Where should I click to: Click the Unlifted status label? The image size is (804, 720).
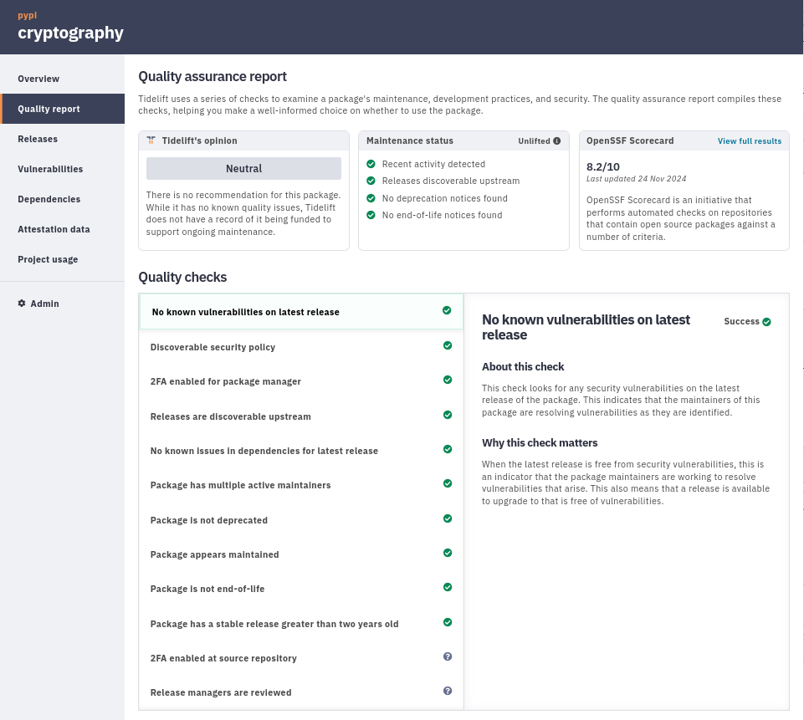(x=534, y=141)
